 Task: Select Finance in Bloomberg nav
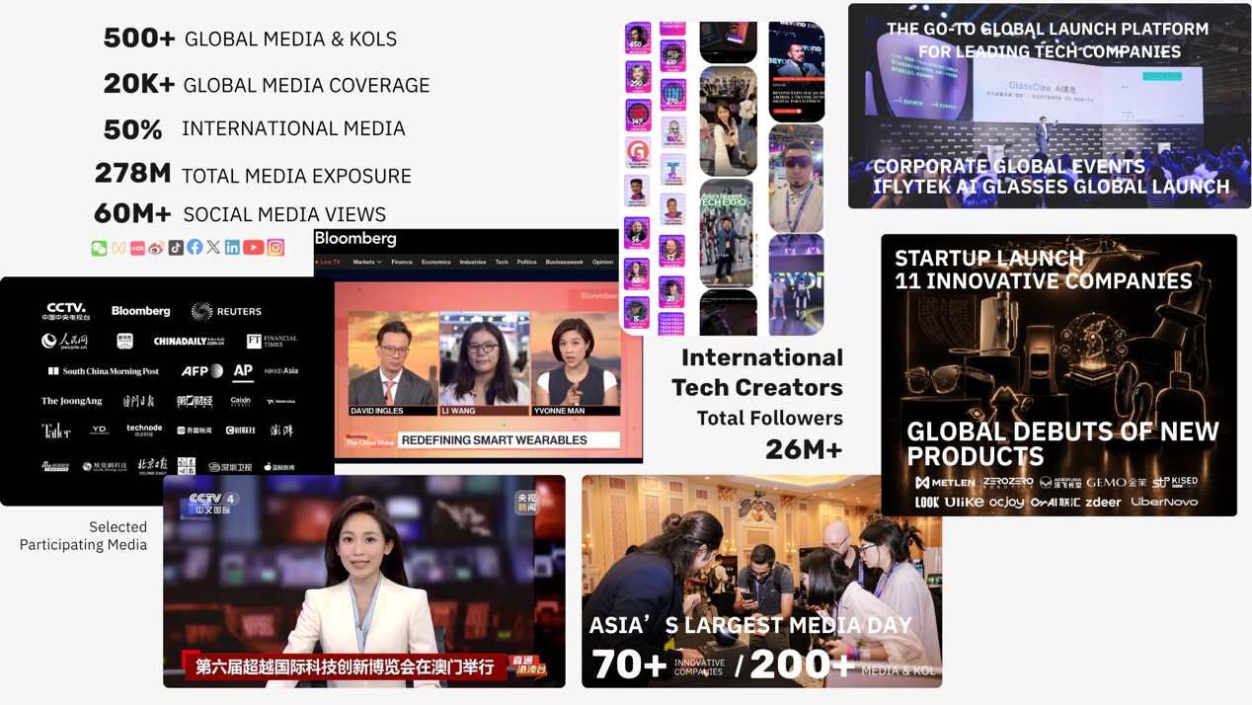[x=402, y=263]
